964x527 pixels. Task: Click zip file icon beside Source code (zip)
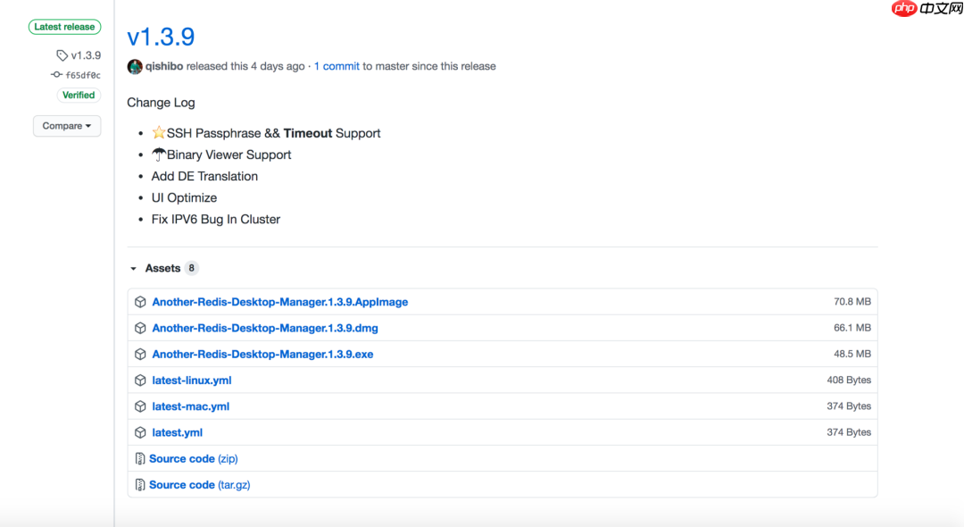(140, 459)
